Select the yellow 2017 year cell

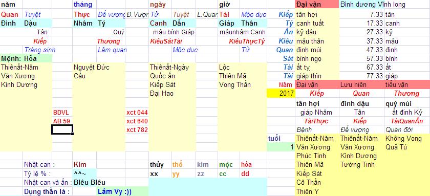[281, 94]
